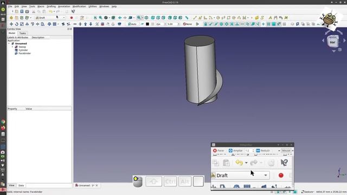Toggle Snap Center circle icon
The width and height of the screenshot is (347, 195).
pyautogui.click(x=221, y=24)
